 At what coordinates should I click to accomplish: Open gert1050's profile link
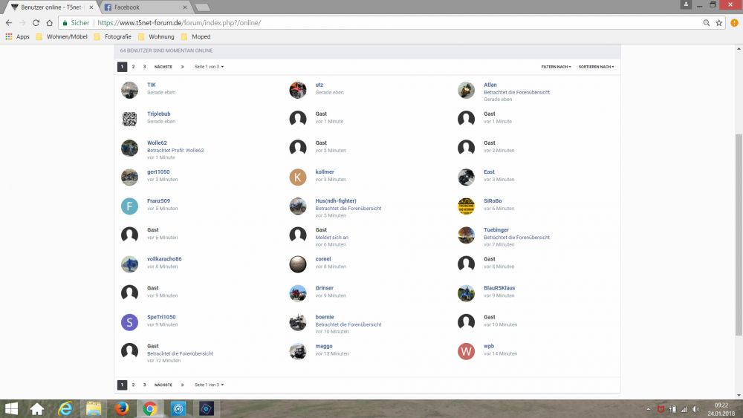pyautogui.click(x=158, y=172)
